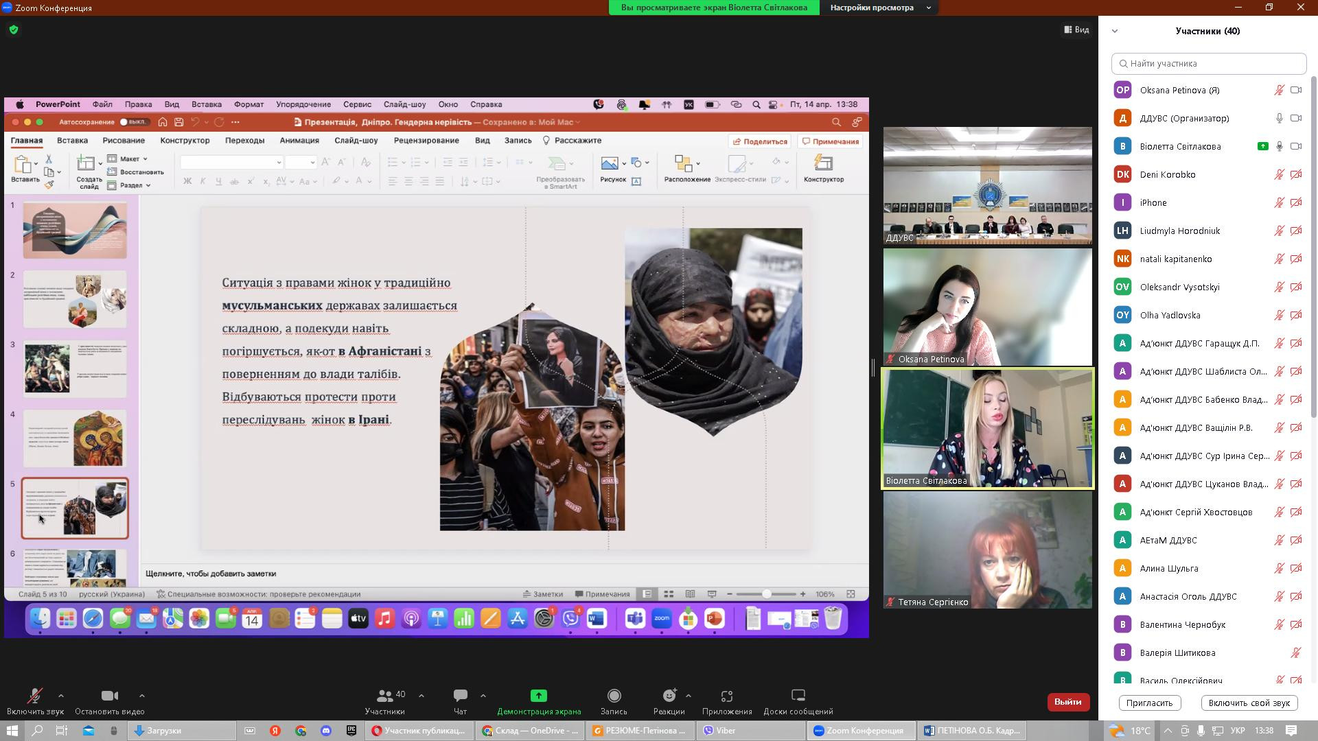
Task: Open the Apps (Приложения) icon
Action: (x=727, y=696)
